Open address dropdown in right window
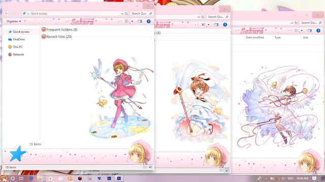325x182 pixels. pos(292,23)
